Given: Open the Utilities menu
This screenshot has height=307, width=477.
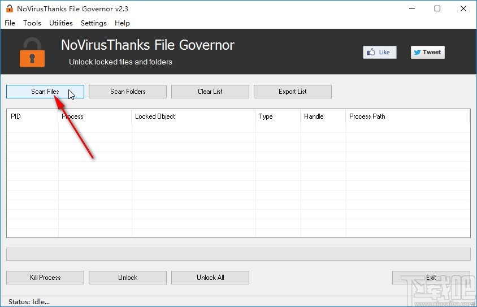Looking at the screenshot, I should pyautogui.click(x=61, y=23).
